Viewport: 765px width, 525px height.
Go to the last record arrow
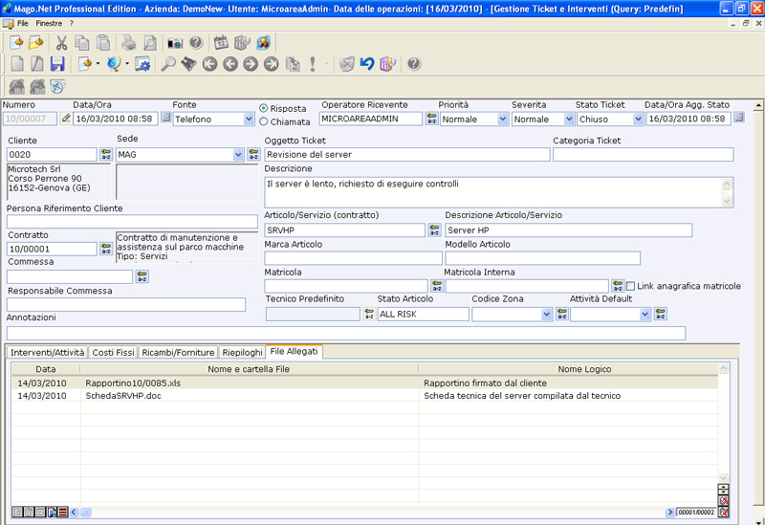272,64
